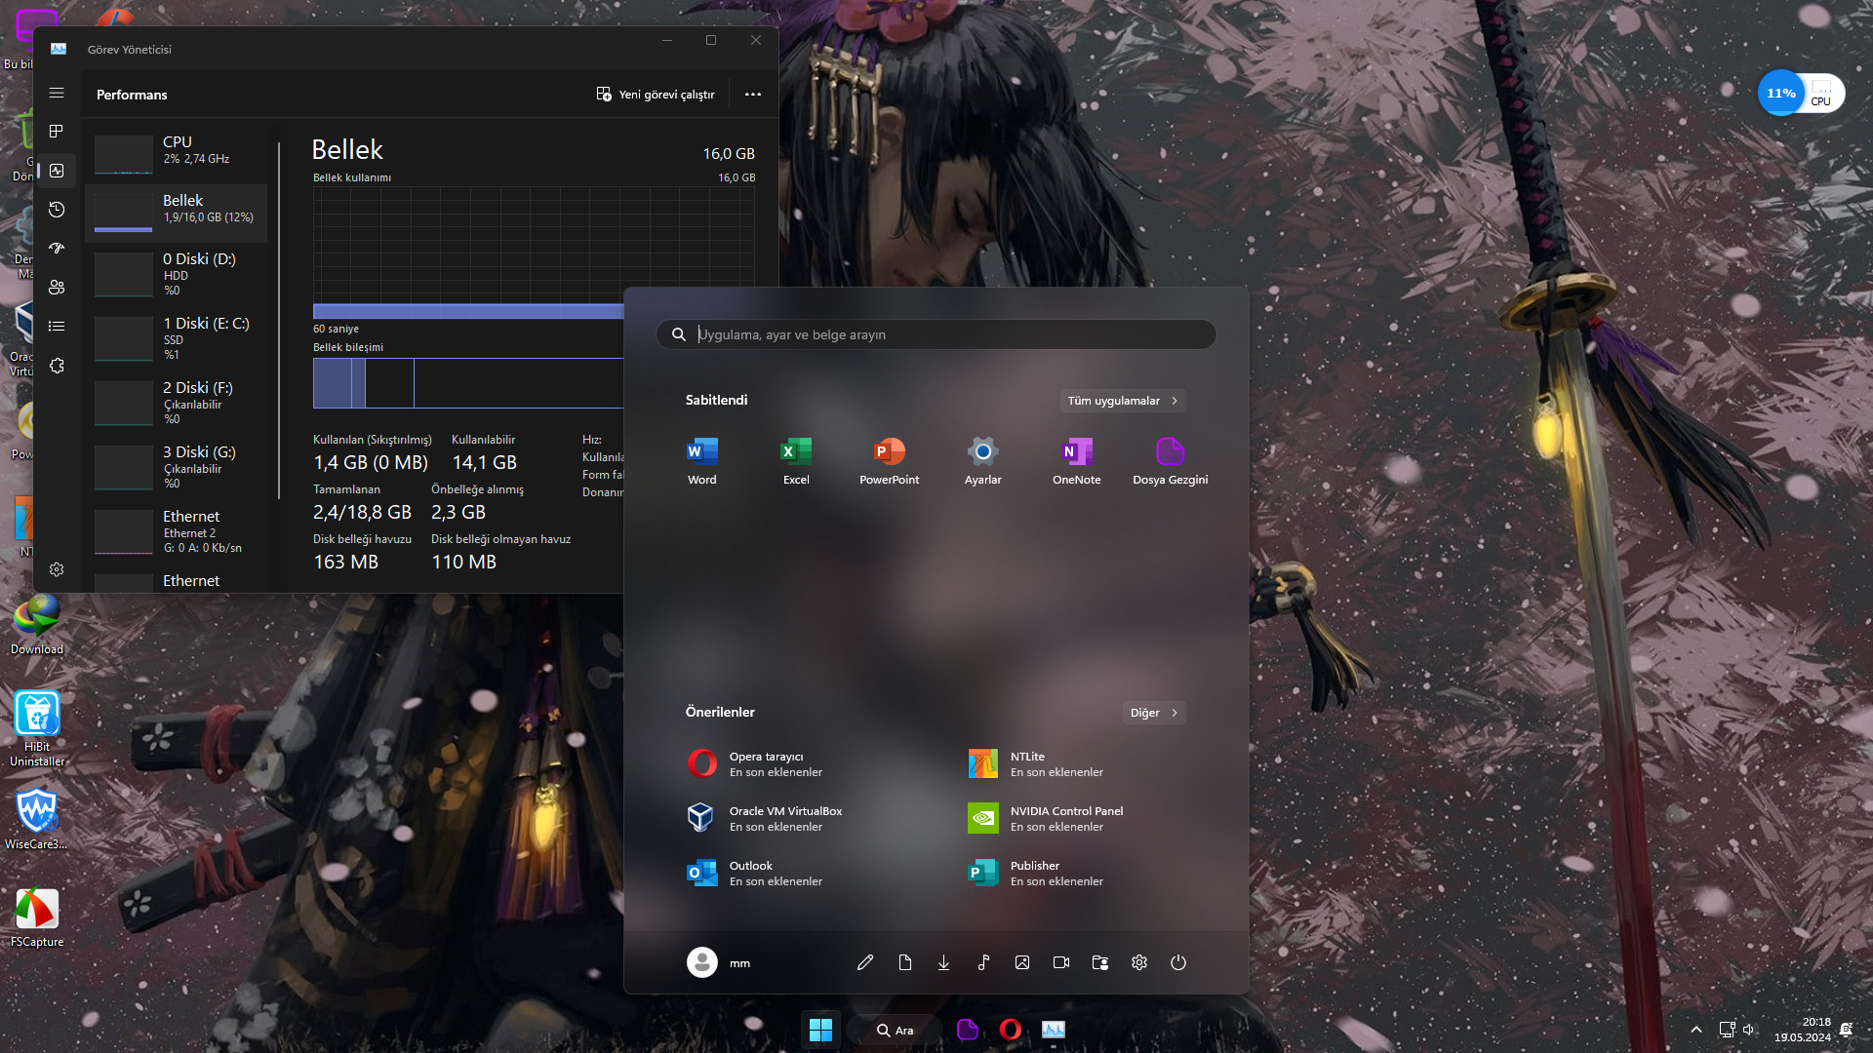Switch to Task Manager via taskbar icon
Image resolution: width=1873 pixels, height=1053 pixels.
click(1054, 1030)
